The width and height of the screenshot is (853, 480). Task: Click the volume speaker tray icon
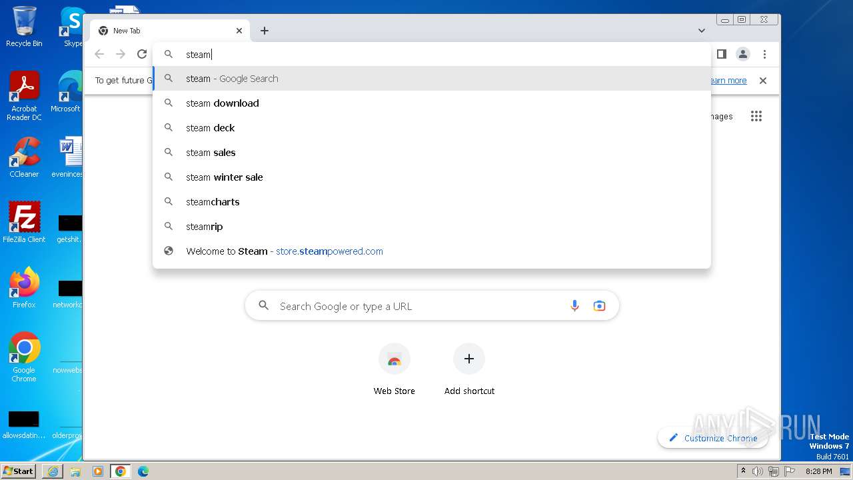[x=758, y=471]
